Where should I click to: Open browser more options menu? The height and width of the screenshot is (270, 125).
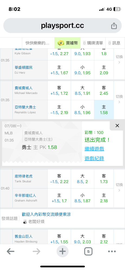click(112, 252)
